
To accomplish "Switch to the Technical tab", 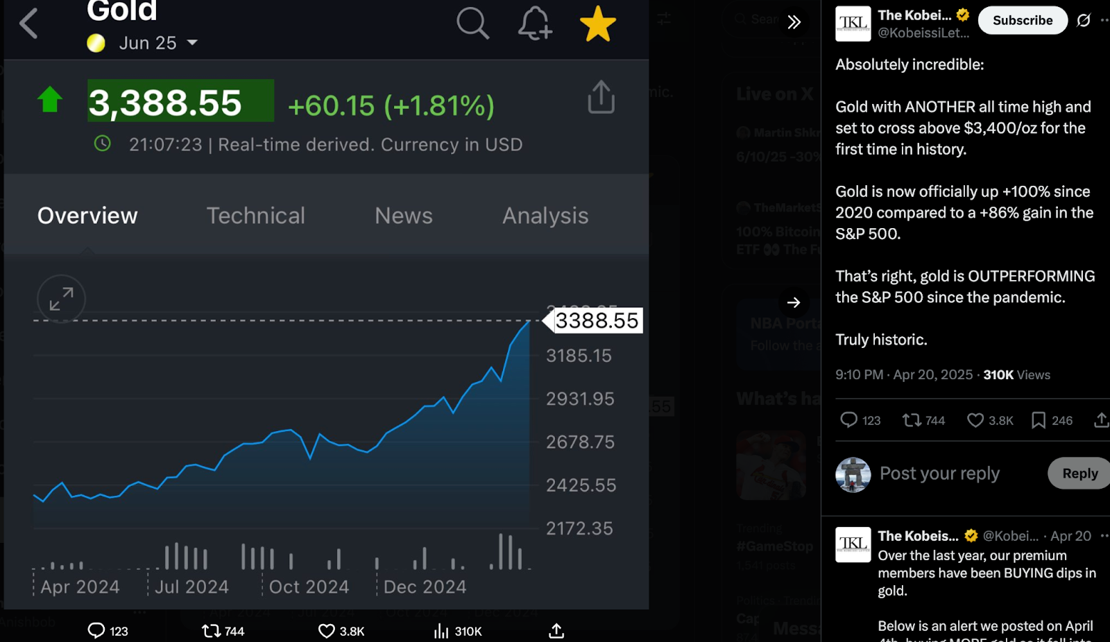I will pyautogui.click(x=256, y=216).
